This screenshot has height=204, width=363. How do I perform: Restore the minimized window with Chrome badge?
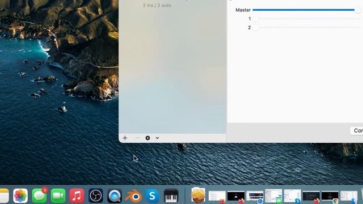[330, 197]
